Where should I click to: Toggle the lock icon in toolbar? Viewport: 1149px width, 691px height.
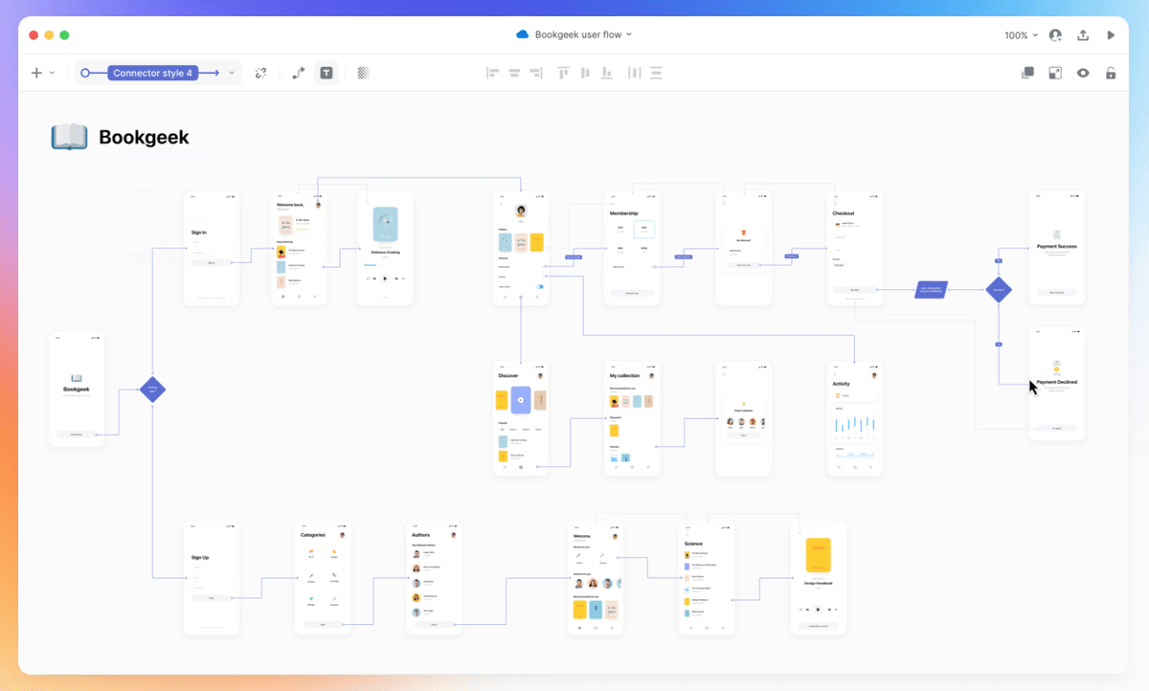tap(1111, 73)
